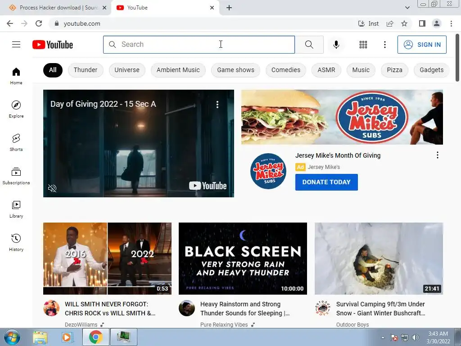The image size is (461, 346).
Task: Select the Music filter chip
Action: pos(361,70)
